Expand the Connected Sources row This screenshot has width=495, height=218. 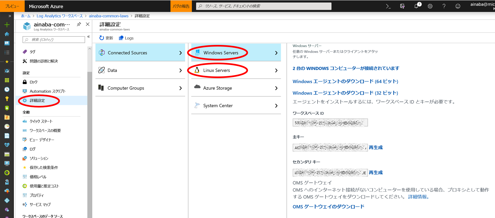140,53
